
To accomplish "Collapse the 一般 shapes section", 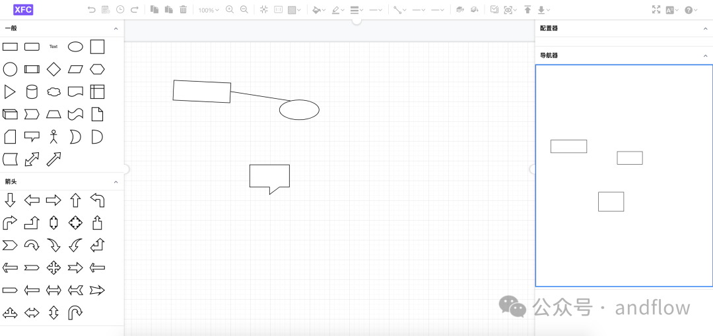I will point(116,28).
